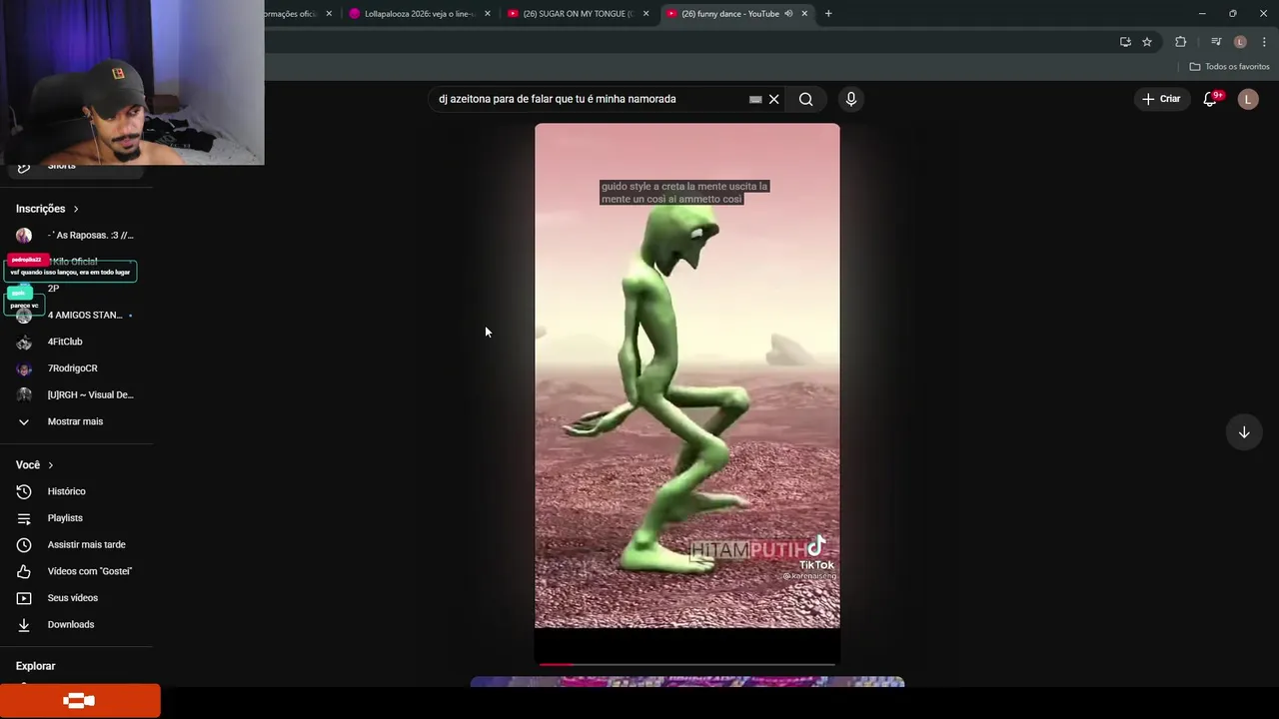This screenshot has width=1279, height=719.
Task: Open Vídeos com "Gostei" link
Action: 90,571
